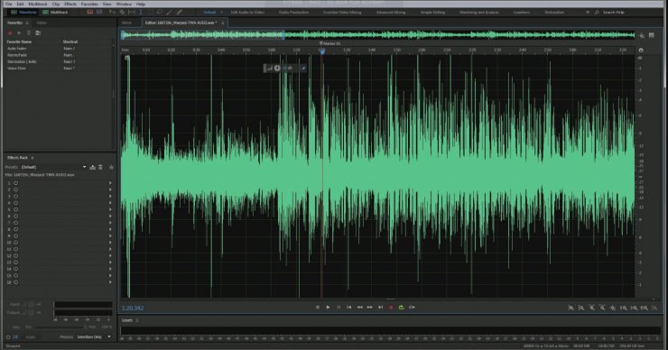Click Search Help field
The height and width of the screenshot is (350, 668).
pos(614,13)
